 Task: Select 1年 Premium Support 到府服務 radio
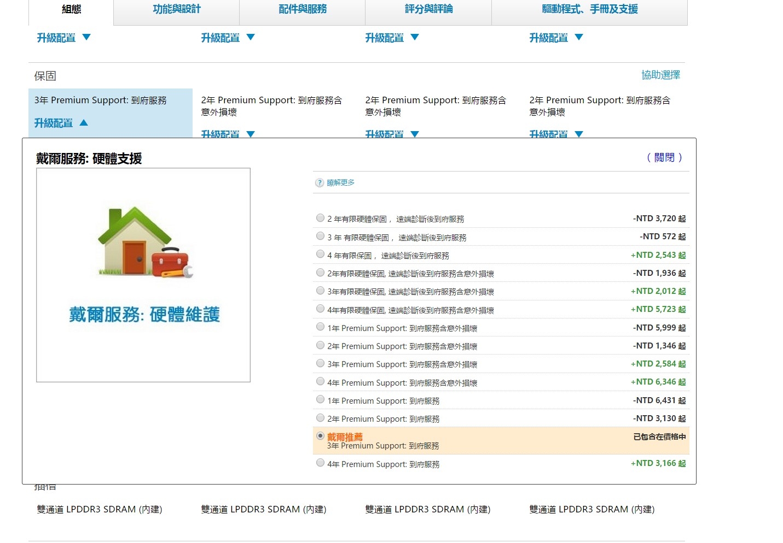pos(320,399)
